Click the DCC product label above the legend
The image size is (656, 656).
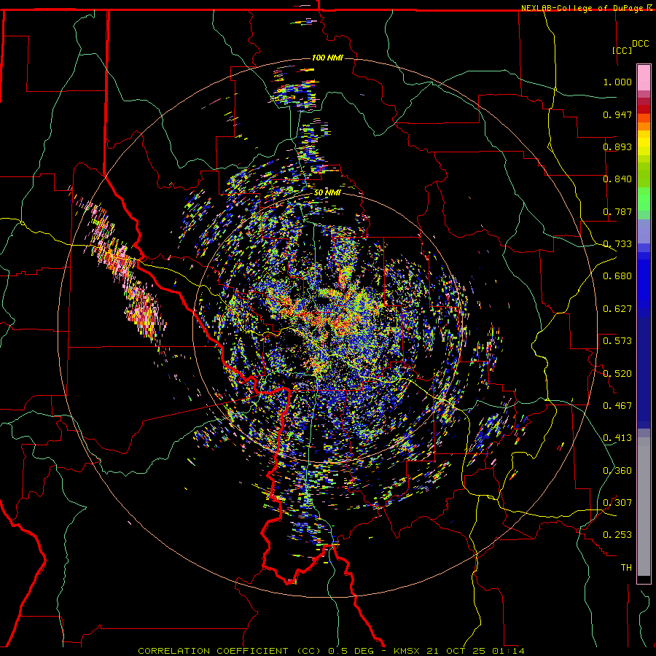pyautogui.click(x=640, y=44)
